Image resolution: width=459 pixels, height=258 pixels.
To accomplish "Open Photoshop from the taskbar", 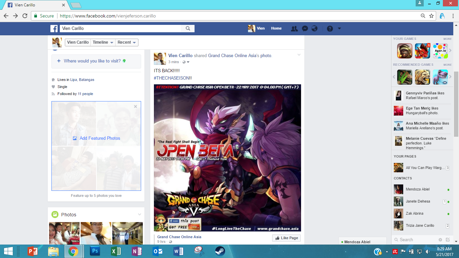I will tap(95, 251).
